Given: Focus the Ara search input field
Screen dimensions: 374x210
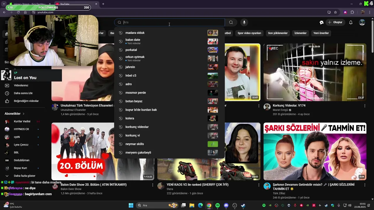Looking at the screenshot, I should 169,22.
